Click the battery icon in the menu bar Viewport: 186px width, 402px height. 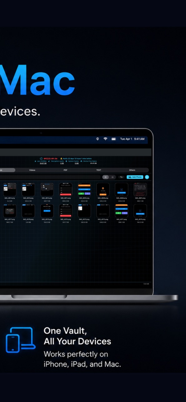click(x=114, y=139)
